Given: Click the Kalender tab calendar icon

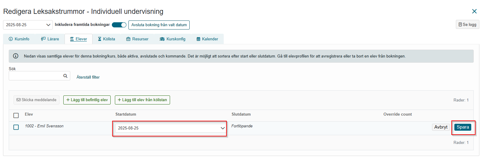Looking at the screenshot, I should [198, 39].
